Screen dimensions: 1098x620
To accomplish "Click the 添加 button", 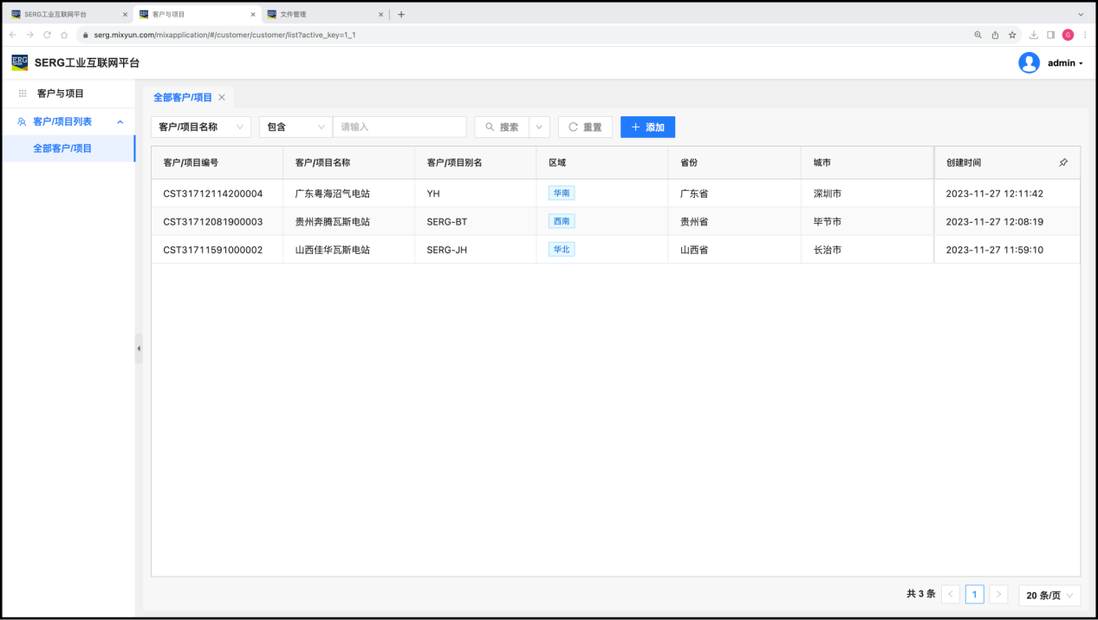I will (647, 127).
